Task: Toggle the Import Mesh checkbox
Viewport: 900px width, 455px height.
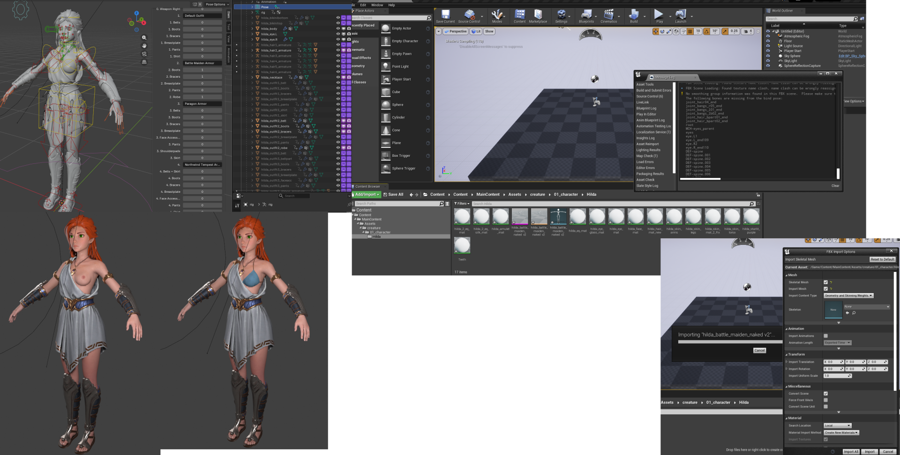Action: (825, 289)
